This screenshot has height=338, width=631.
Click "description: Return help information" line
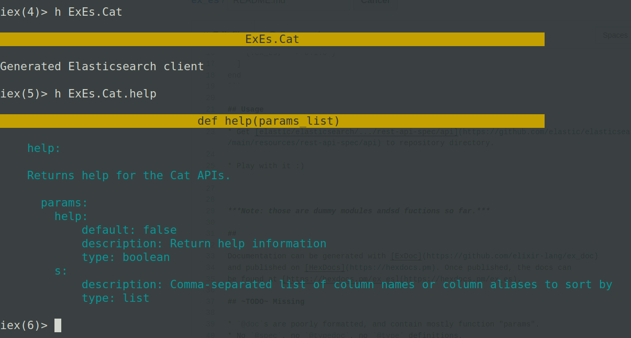(x=204, y=244)
